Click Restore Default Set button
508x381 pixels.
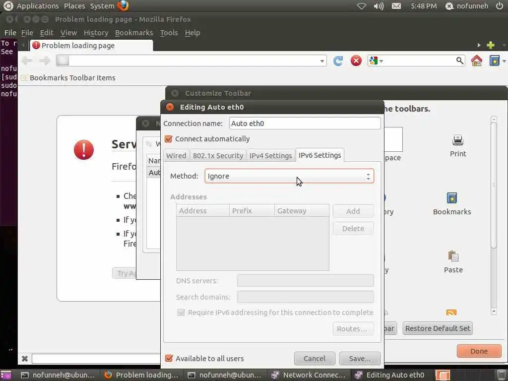pyautogui.click(x=438, y=328)
